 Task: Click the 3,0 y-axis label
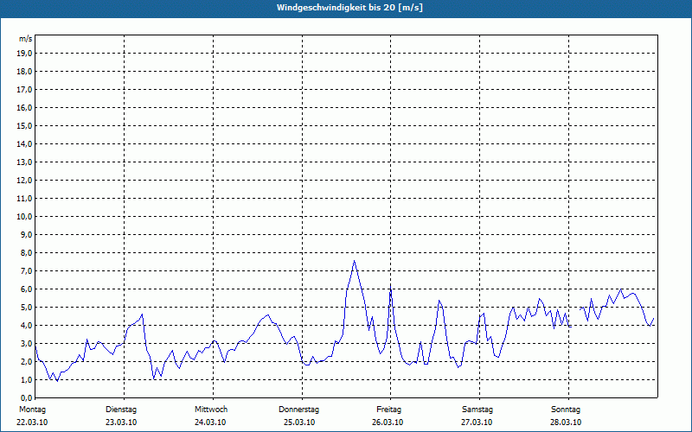(x=26, y=343)
